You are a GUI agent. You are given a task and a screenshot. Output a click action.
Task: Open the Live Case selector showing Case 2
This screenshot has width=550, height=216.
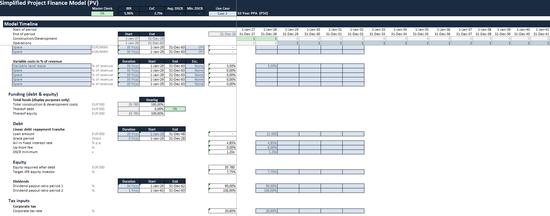pyautogui.click(x=222, y=14)
